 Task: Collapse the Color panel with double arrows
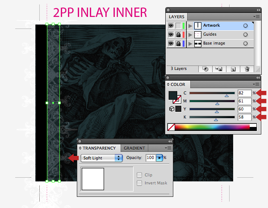(258, 78)
